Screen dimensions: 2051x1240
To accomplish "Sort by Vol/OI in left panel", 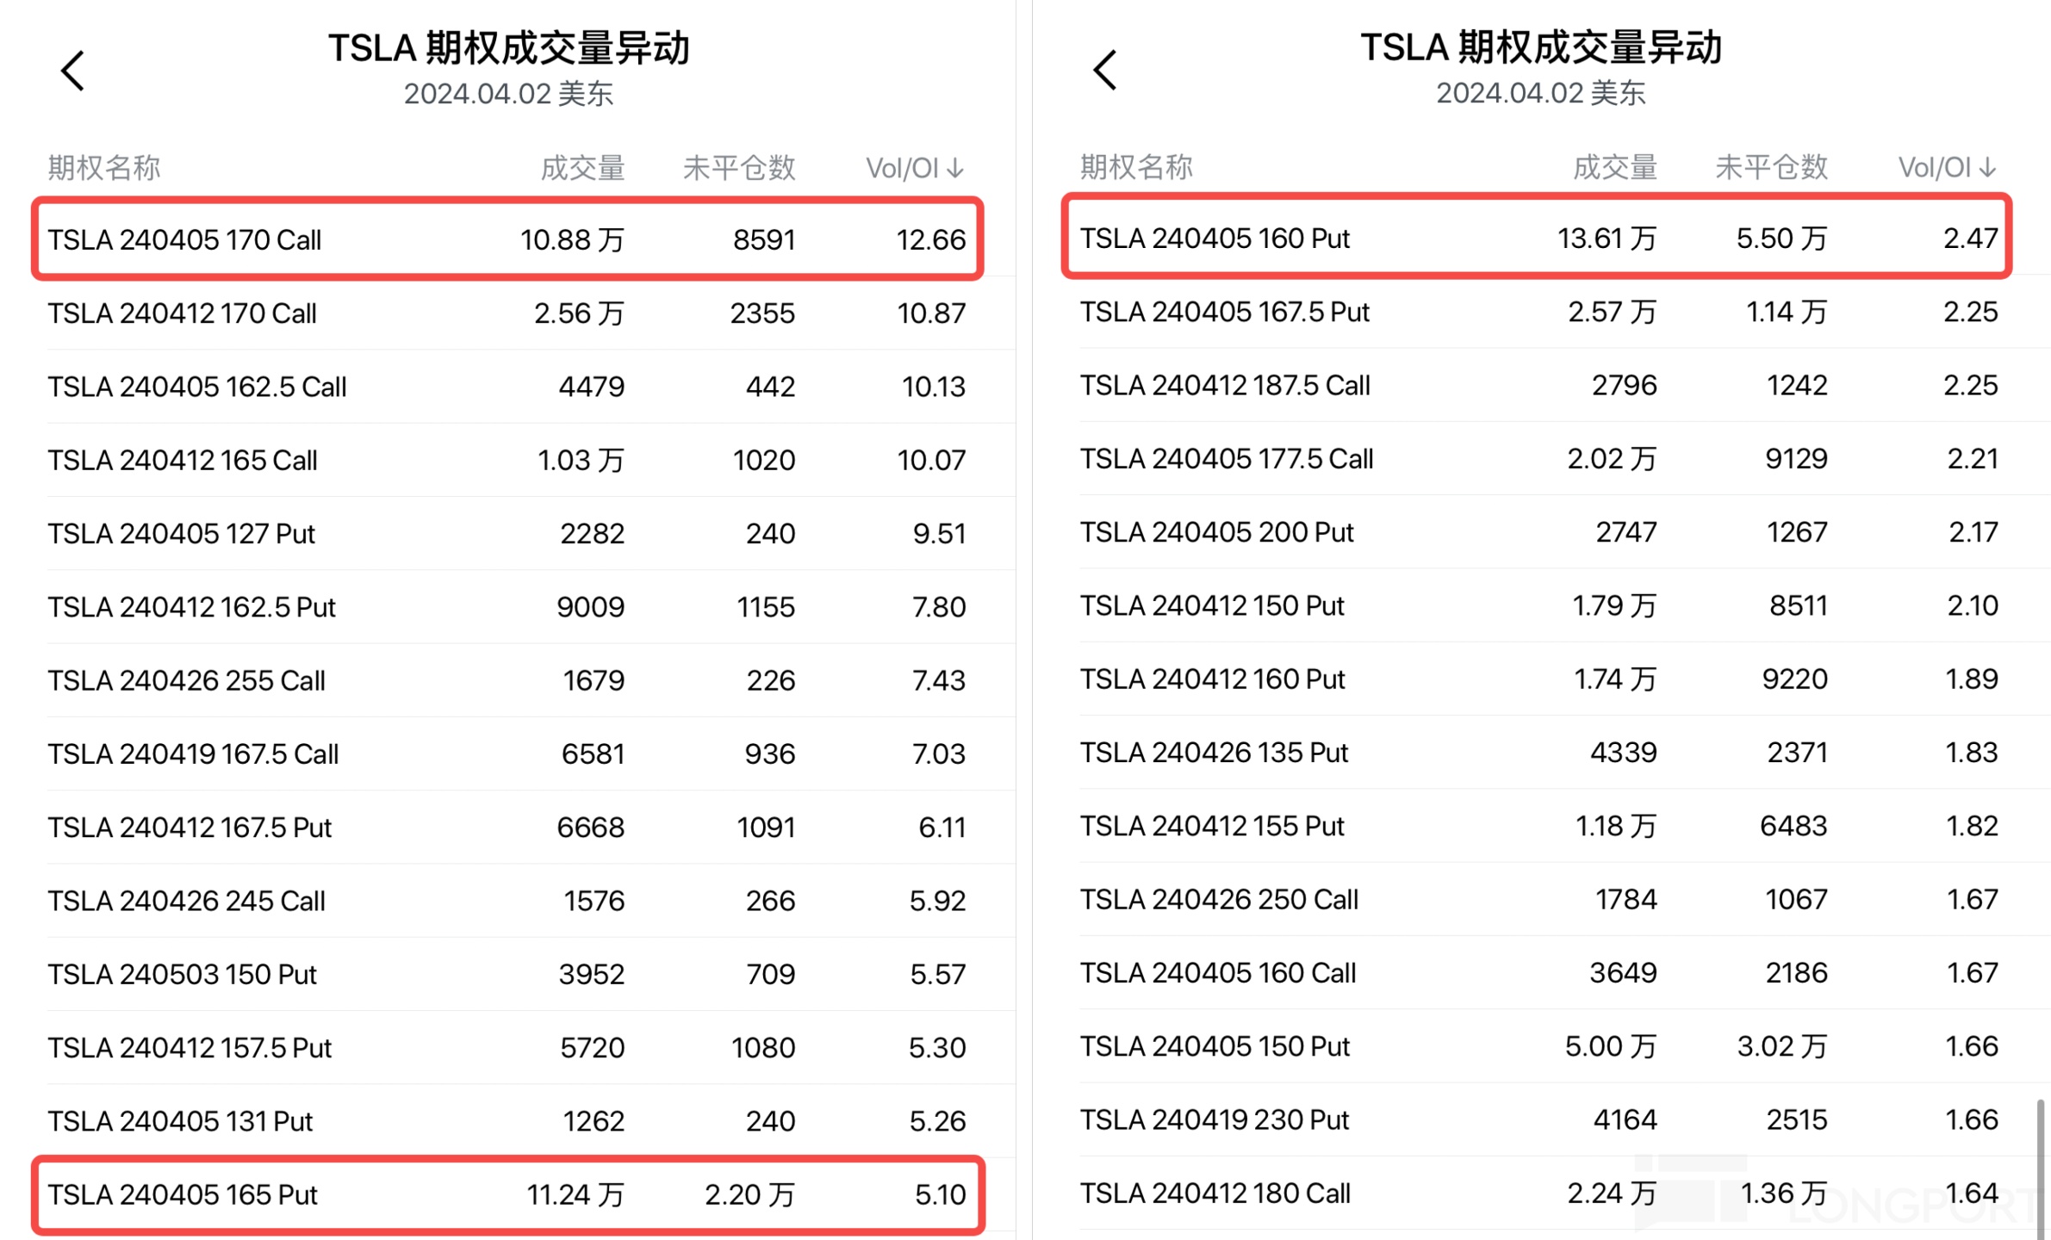I will pyautogui.click(x=914, y=168).
